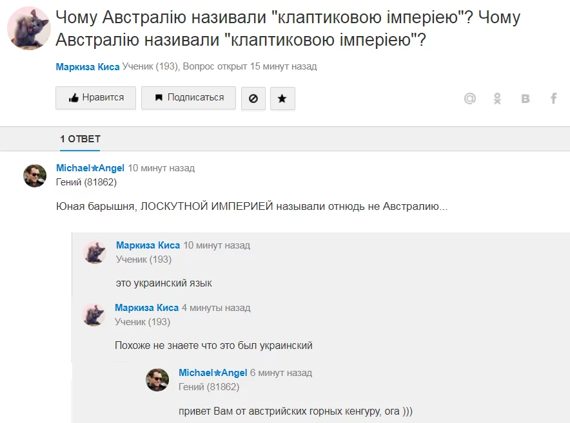
Task: Open Маркиза Киса link on 'это украинский язык' comment
Action: (x=148, y=245)
